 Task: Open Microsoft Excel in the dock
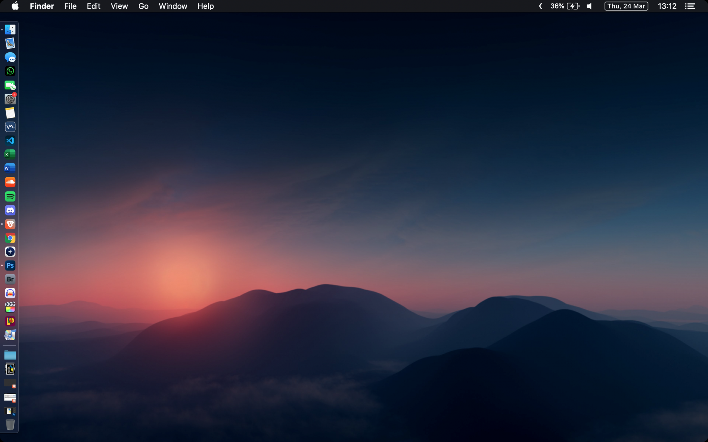tap(10, 155)
